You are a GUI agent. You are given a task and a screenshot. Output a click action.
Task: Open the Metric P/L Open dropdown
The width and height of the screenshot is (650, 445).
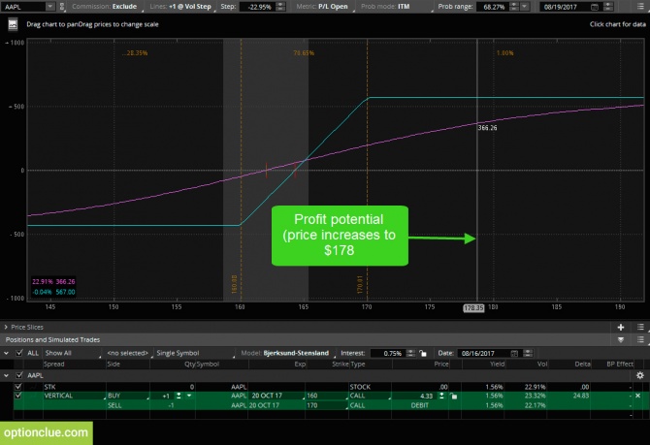pos(323,7)
